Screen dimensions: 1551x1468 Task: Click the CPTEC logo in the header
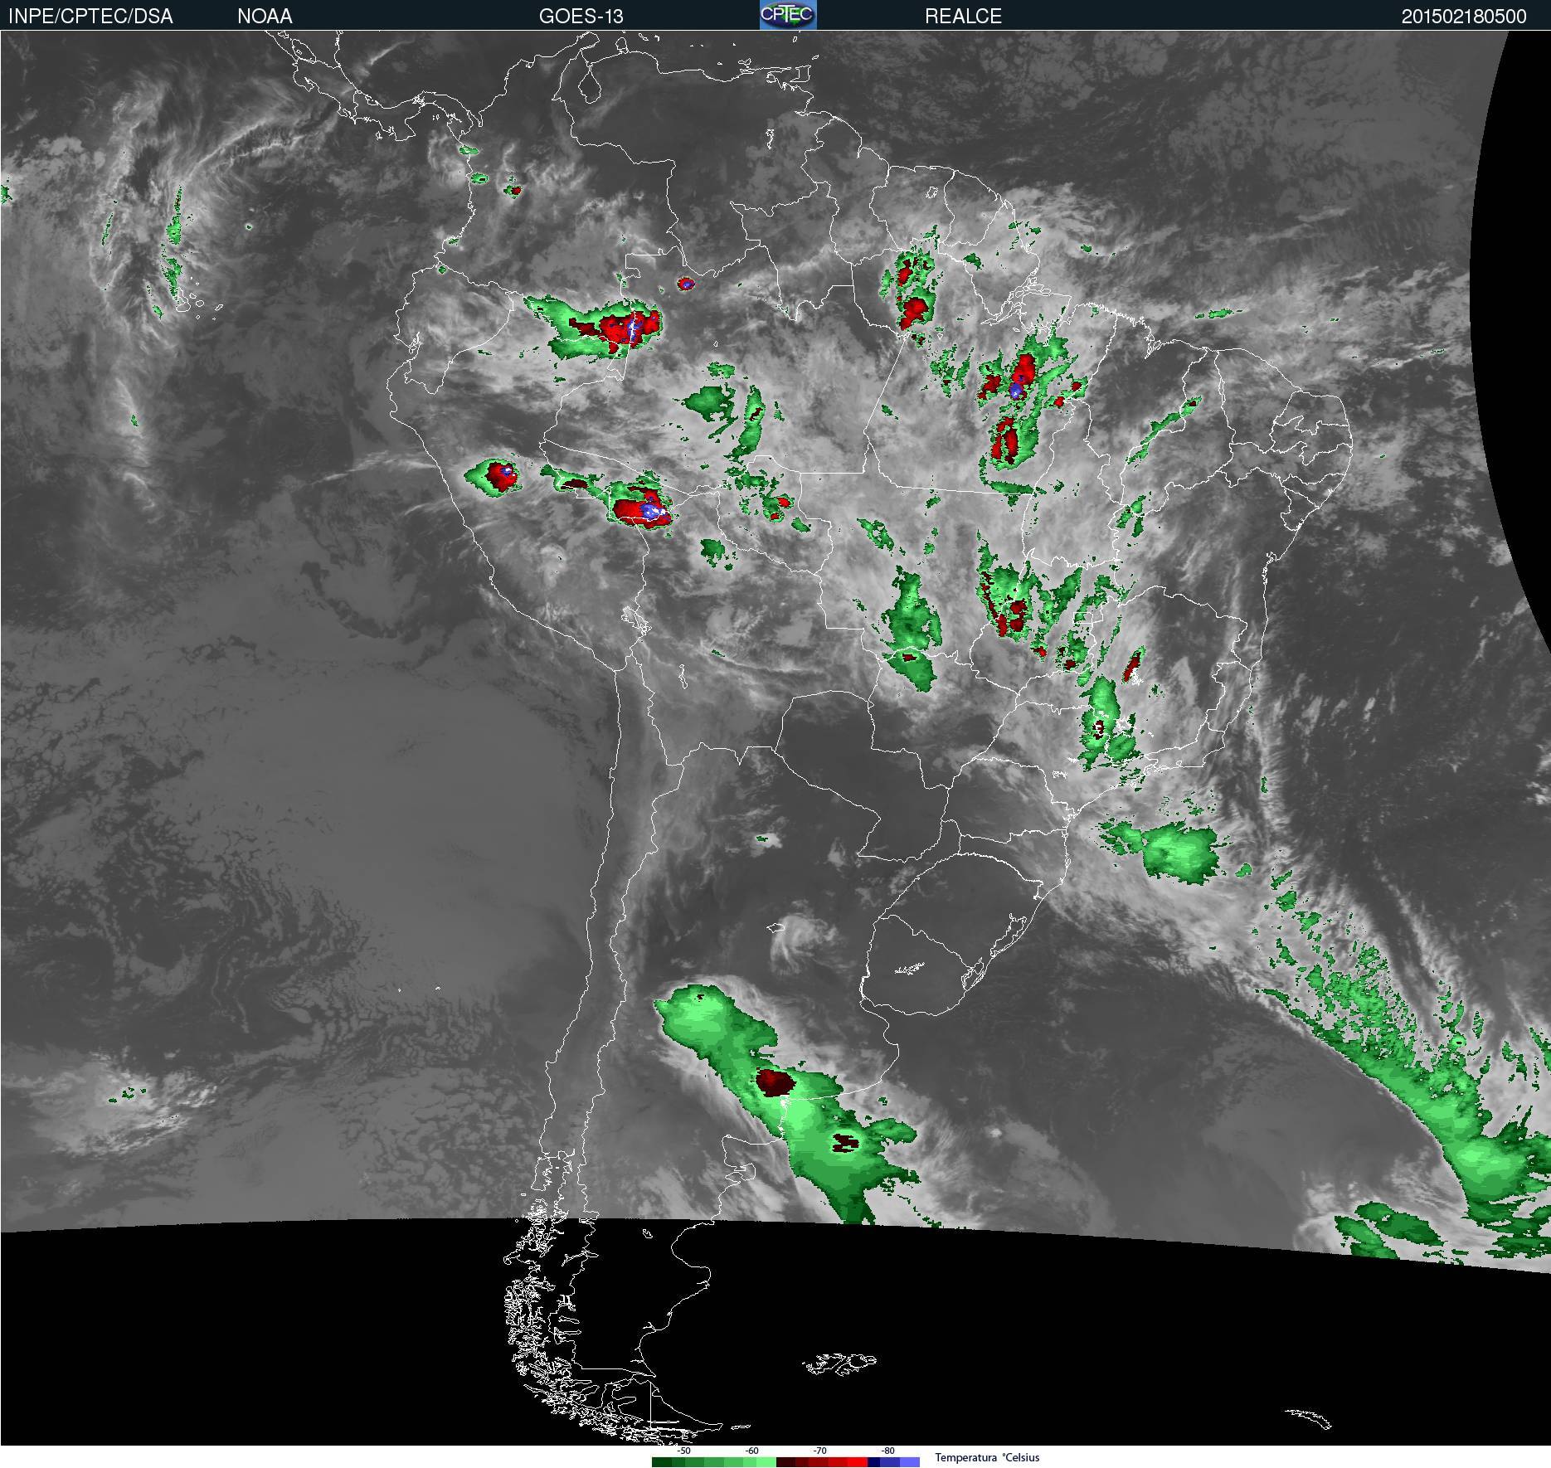[x=788, y=15]
